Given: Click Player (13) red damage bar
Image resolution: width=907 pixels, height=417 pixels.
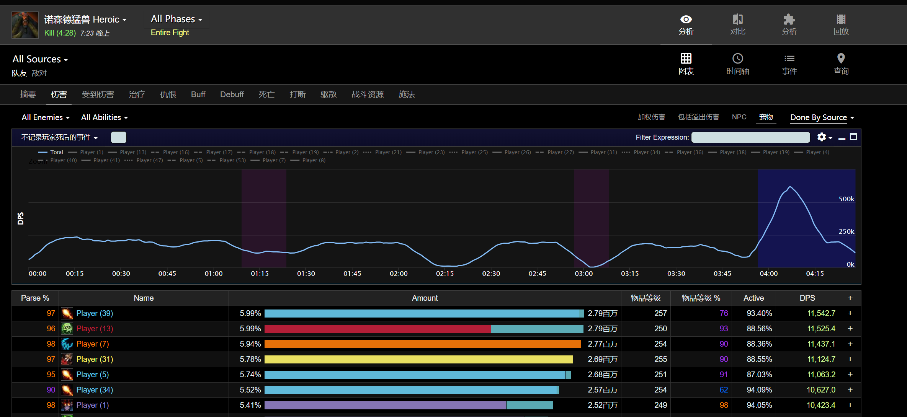Looking at the screenshot, I should pyautogui.click(x=377, y=329).
